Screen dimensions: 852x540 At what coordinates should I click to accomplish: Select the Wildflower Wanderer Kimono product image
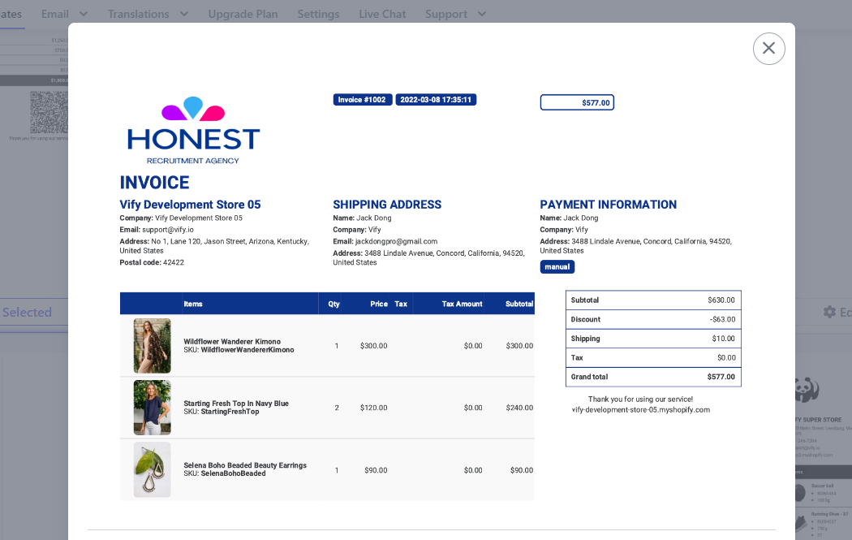tap(152, 346)
